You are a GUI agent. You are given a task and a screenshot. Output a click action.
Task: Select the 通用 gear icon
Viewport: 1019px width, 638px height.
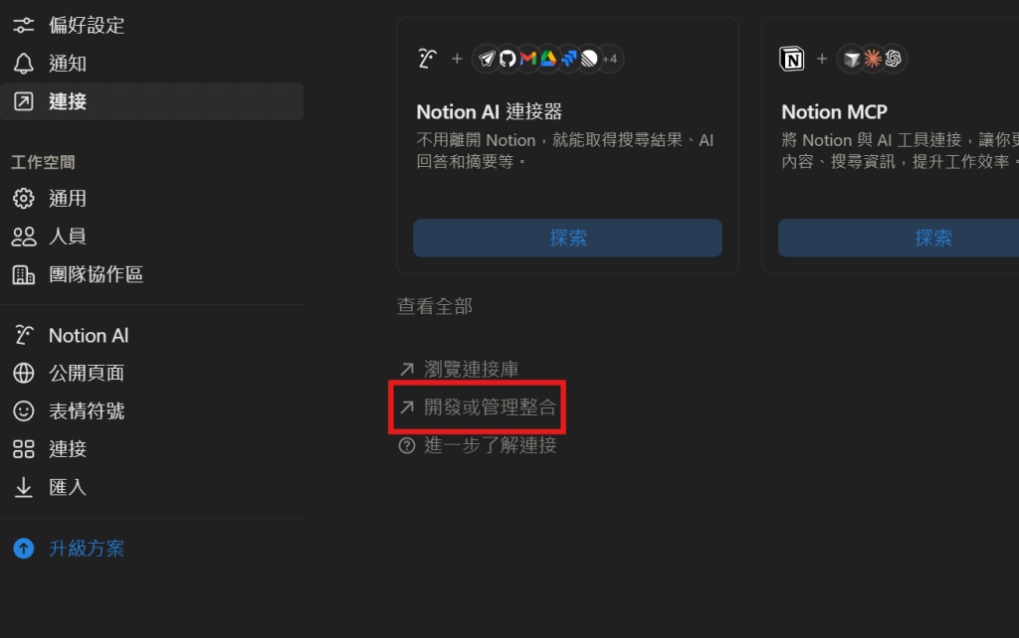point(24,199)
